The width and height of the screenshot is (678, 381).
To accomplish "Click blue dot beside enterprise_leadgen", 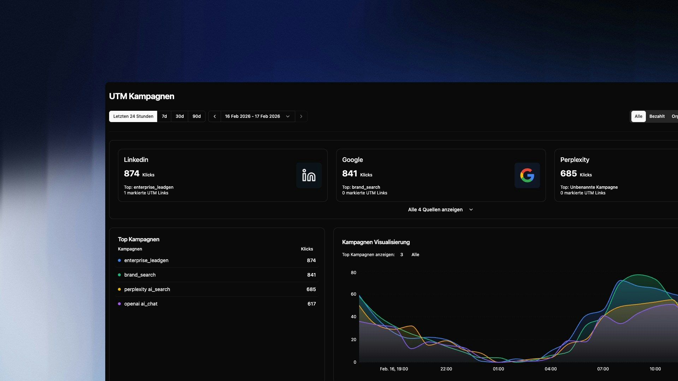I will coord(119,260).
